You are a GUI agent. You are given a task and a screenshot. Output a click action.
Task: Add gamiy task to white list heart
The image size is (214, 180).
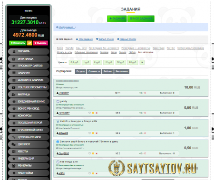(x=89, y=113)
